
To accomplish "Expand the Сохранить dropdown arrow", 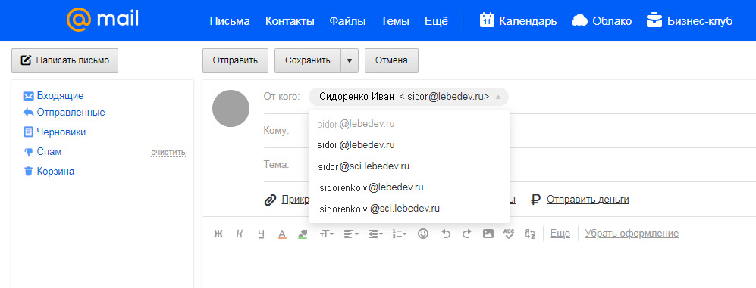I will [350, 60].
